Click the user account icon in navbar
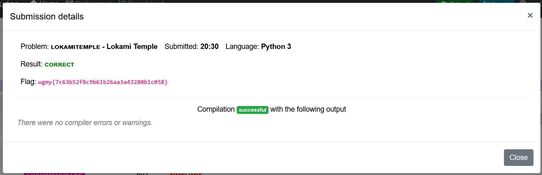 pos(523,2)
